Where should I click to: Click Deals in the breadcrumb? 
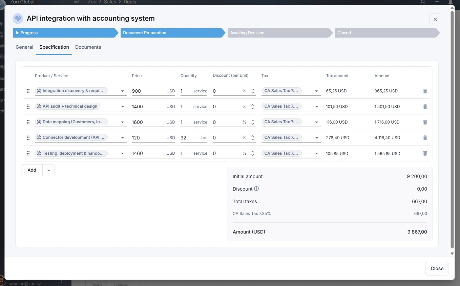tap(130, 2)
